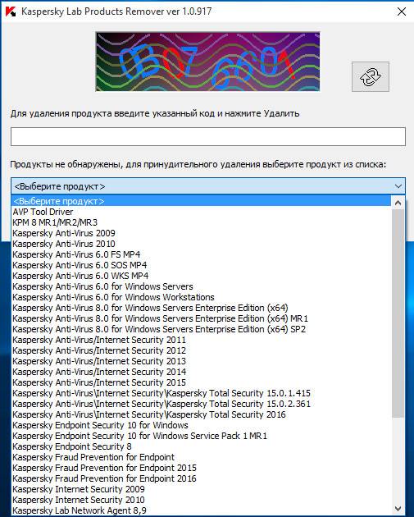Click the captcha code input field
This screenshot has height=517, width=414.
tap(208, 136)
